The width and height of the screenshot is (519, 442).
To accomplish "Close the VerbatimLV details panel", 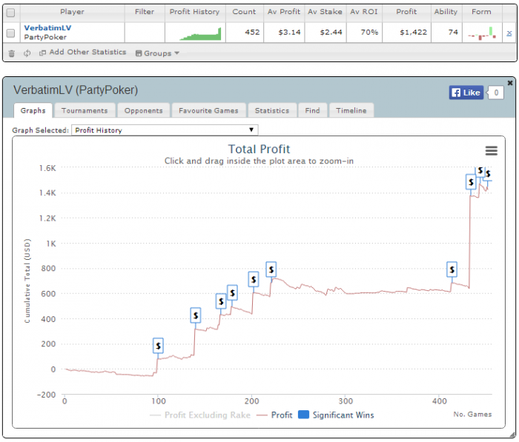I will tap(510, 83).
